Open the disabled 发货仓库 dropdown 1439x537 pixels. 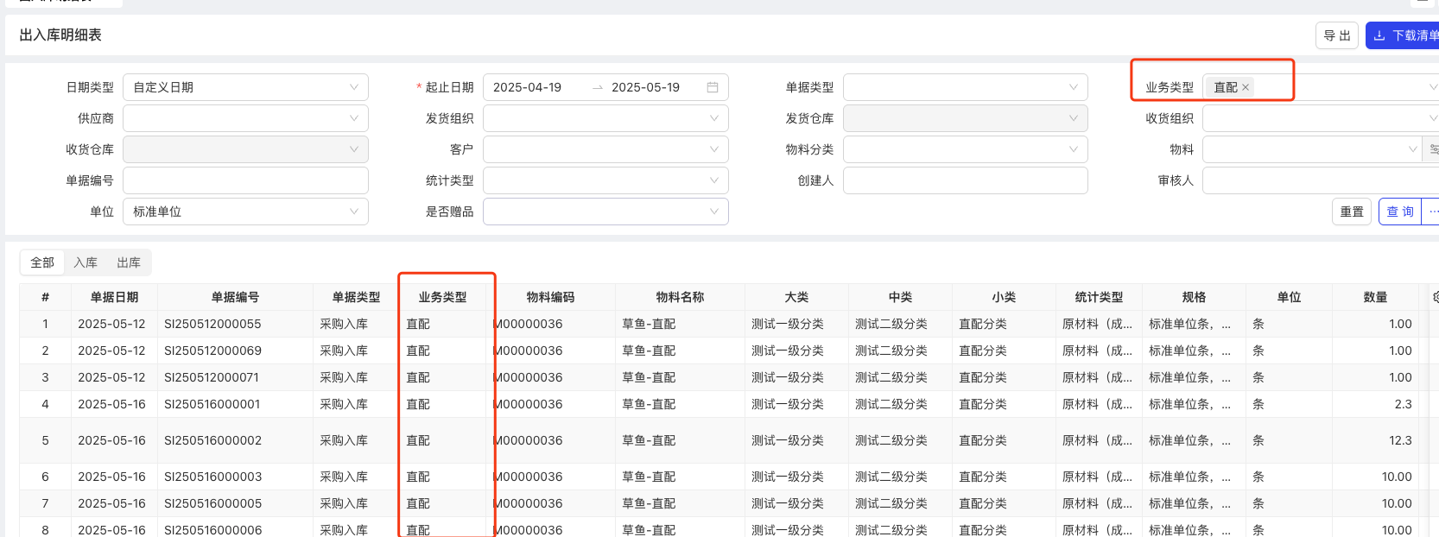[x=965, y=118]
